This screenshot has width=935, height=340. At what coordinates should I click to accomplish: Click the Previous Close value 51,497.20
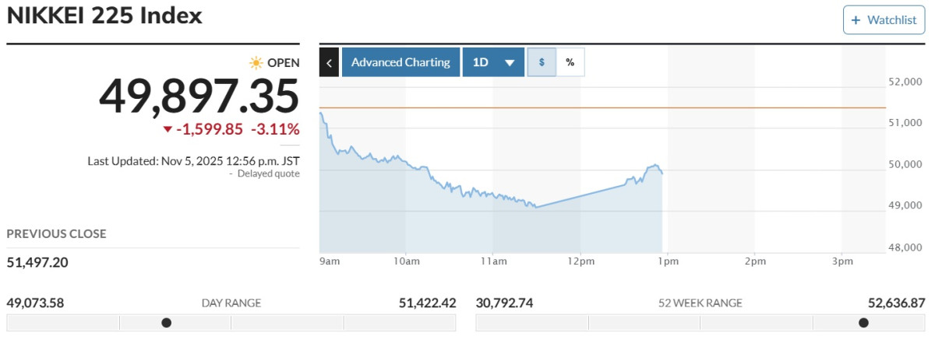37,262
